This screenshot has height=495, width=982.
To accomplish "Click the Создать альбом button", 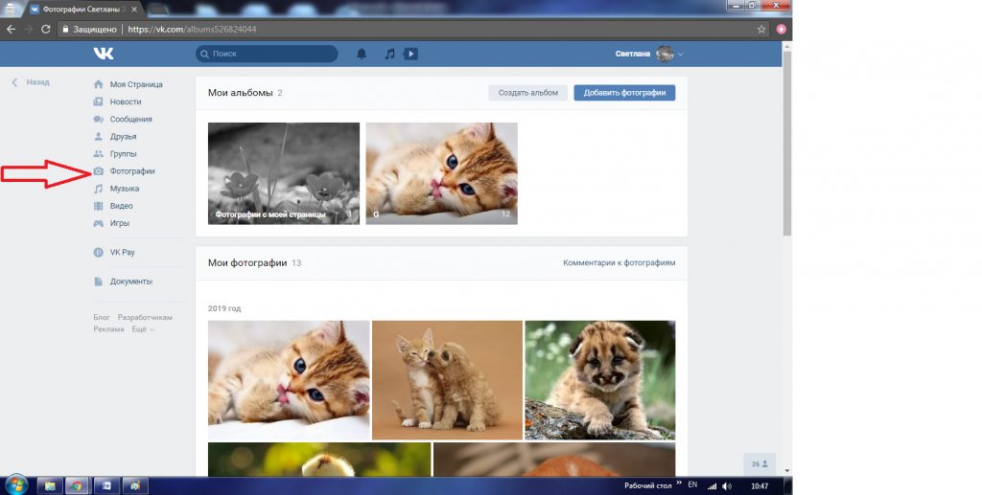I will [528, 93].
